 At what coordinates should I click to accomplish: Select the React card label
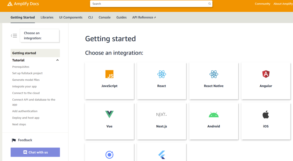click(162, 86)
